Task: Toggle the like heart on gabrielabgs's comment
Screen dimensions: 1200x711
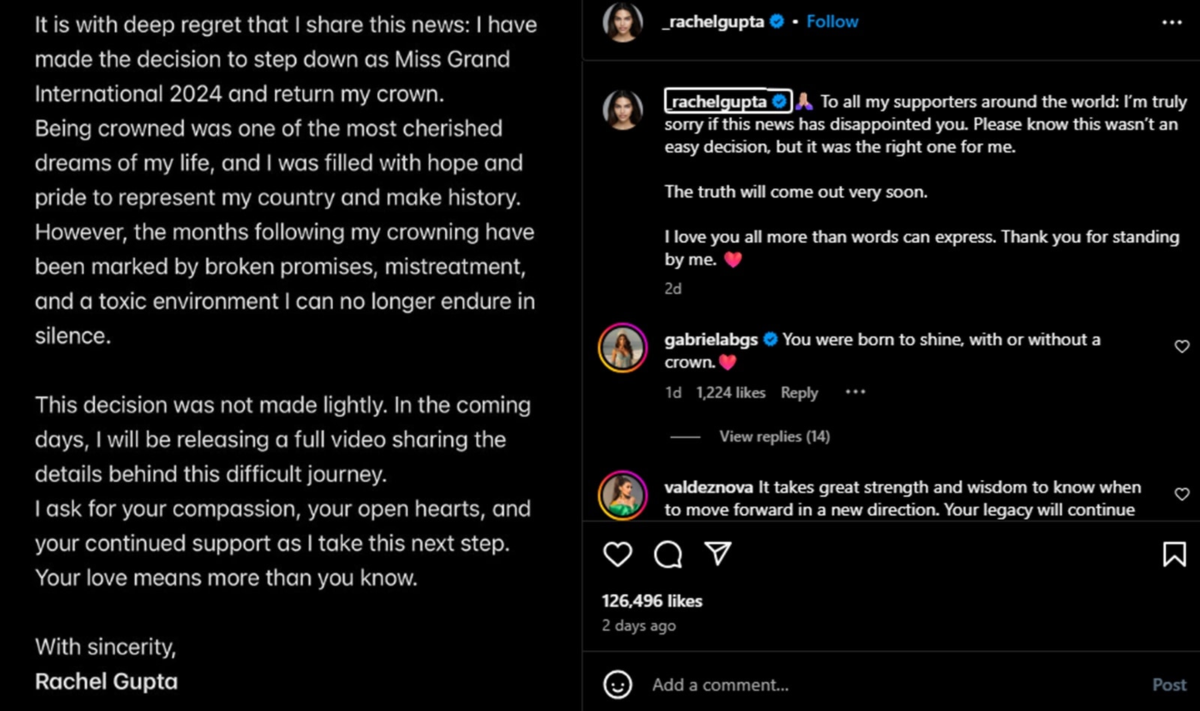Action: click(x=1182, y=346)
